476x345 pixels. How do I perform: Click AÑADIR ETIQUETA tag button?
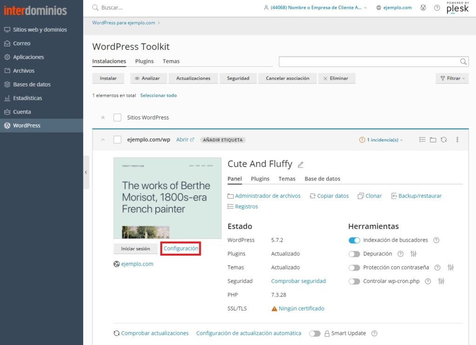click(223, 140)
